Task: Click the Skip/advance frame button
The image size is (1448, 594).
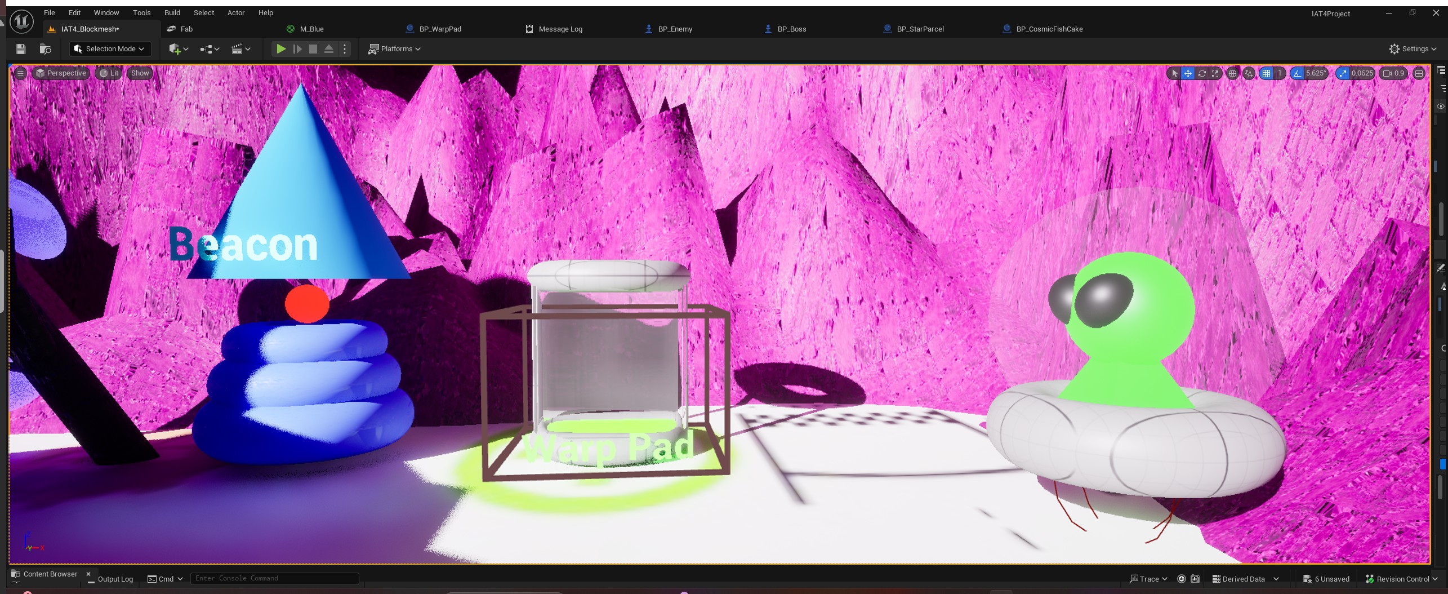Action: [x=297, y=49]
